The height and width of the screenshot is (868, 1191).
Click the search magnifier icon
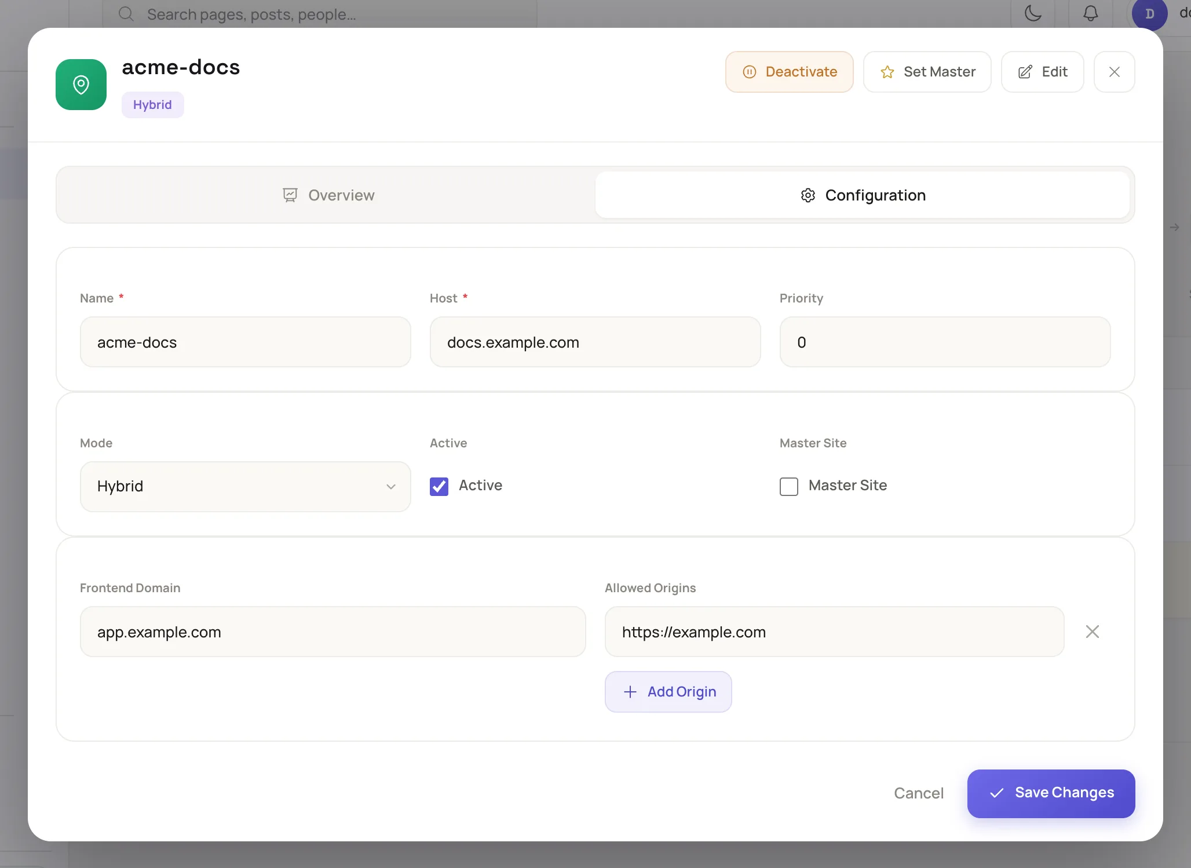tap(126, 14)
